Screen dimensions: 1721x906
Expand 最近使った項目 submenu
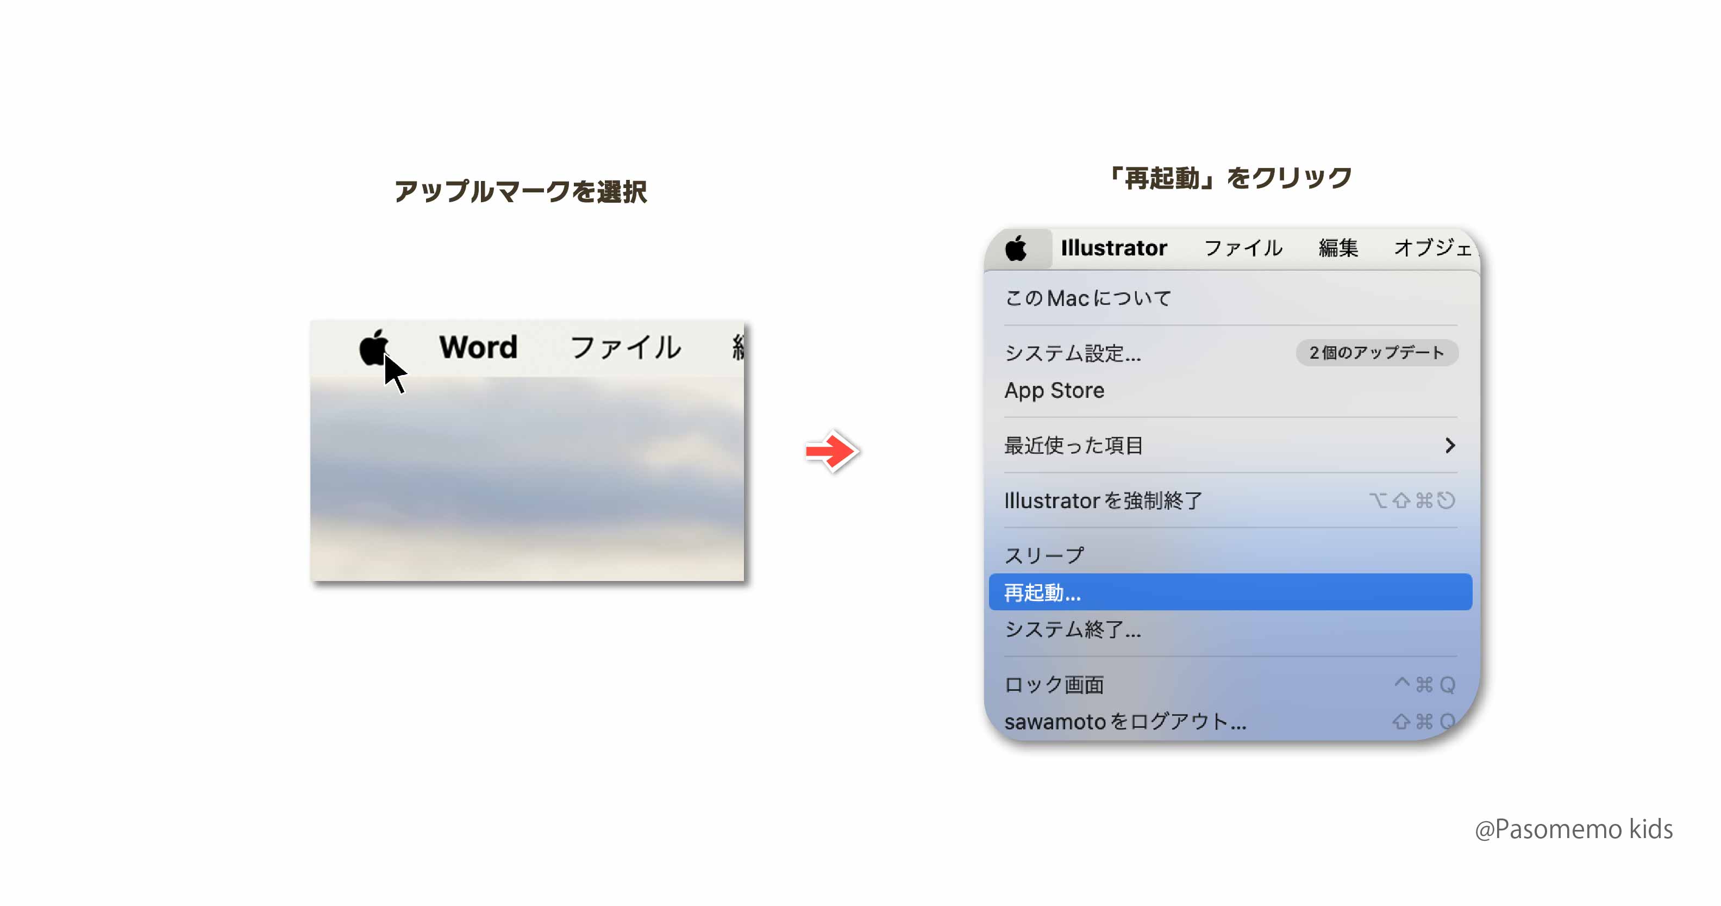(x=1231, y=446)
